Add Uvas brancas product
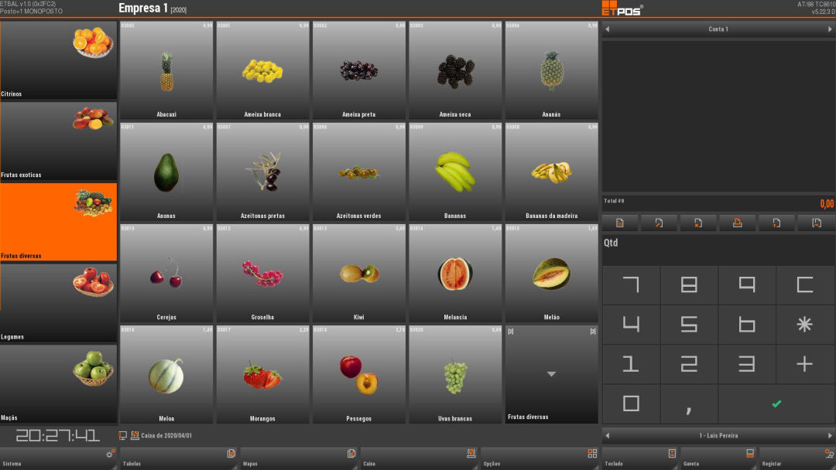This screenshot has width=836, height=470. 455,375
